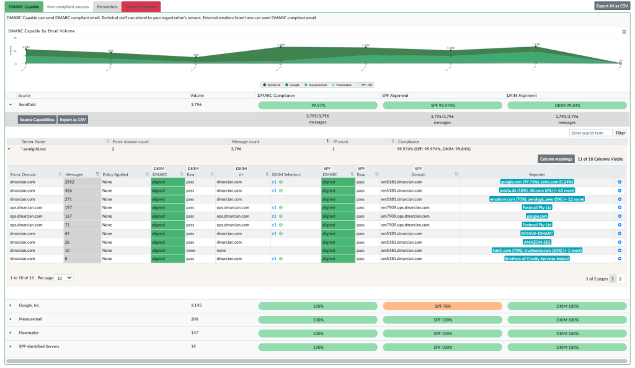Expand the Flowmailer source row
Image resolution: width=635 pixels, height=368 pixels.
click(x=11, y=333)
